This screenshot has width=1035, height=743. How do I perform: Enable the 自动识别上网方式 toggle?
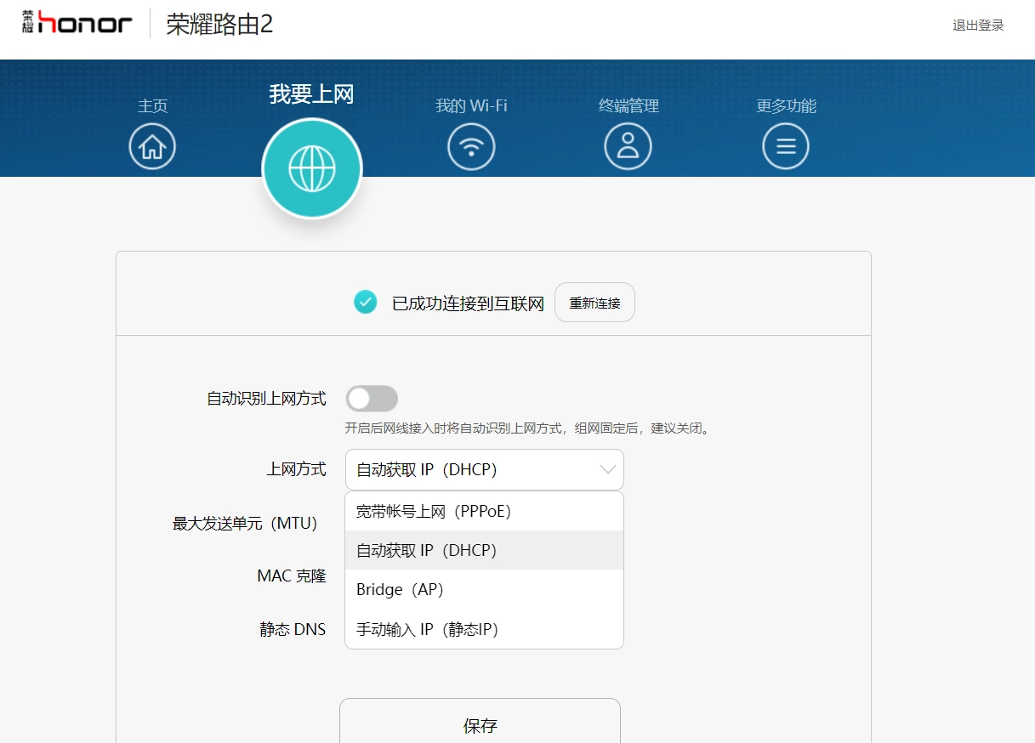tap(372, 399)
